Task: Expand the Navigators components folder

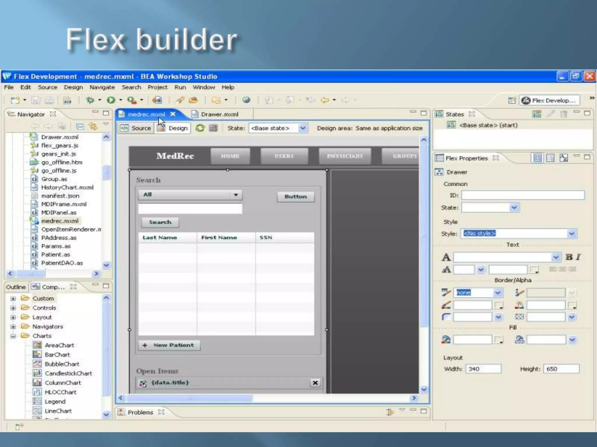Action: coord(13,327)
